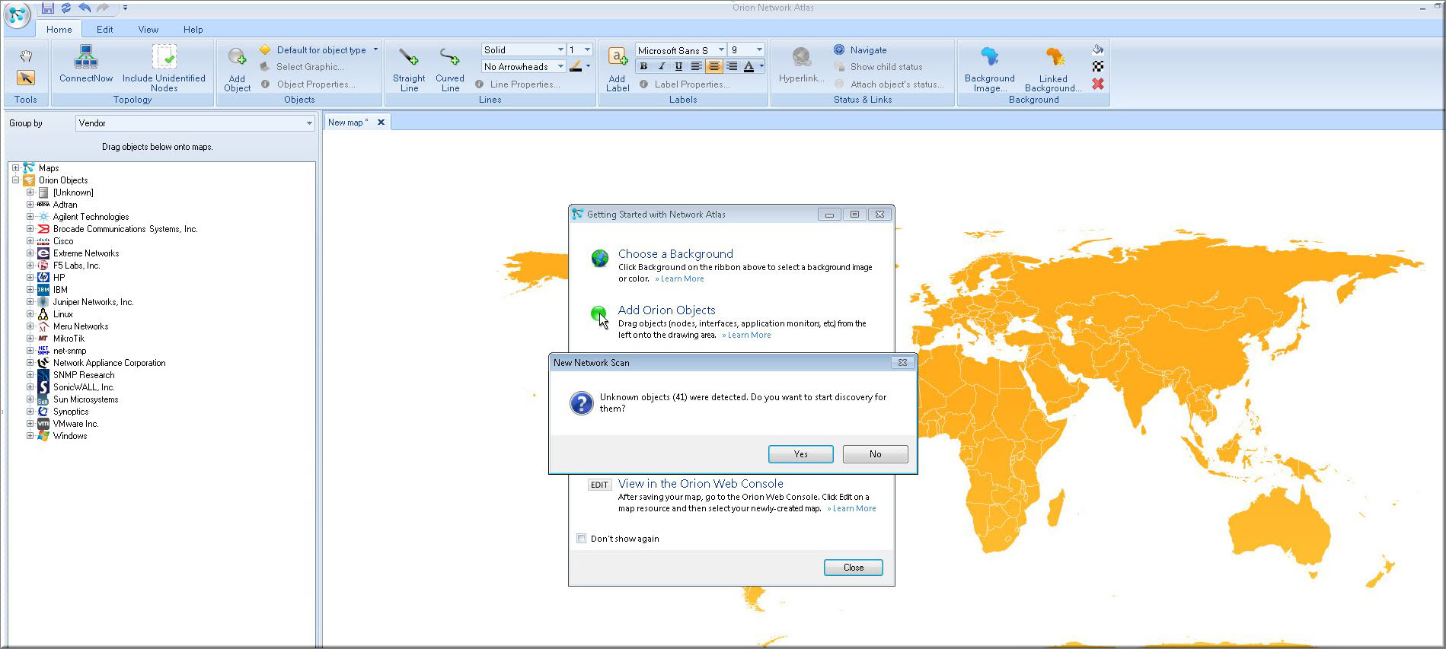The width and height of the screenshot is (1446, 649).
Task: Click the Redo arrow in quick access toolbar
Action: coord(103,8)
